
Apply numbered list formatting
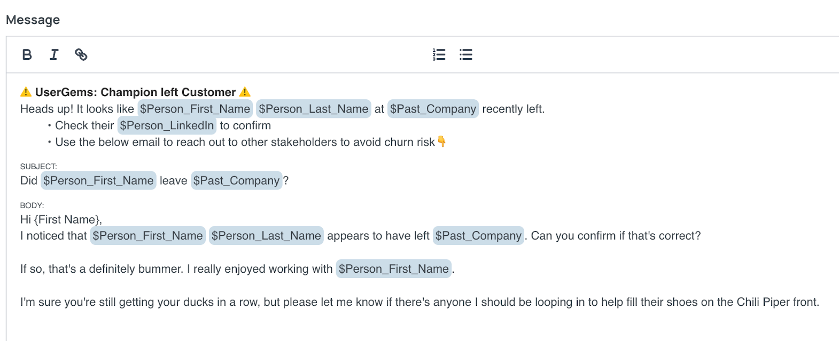pos(439,54)
